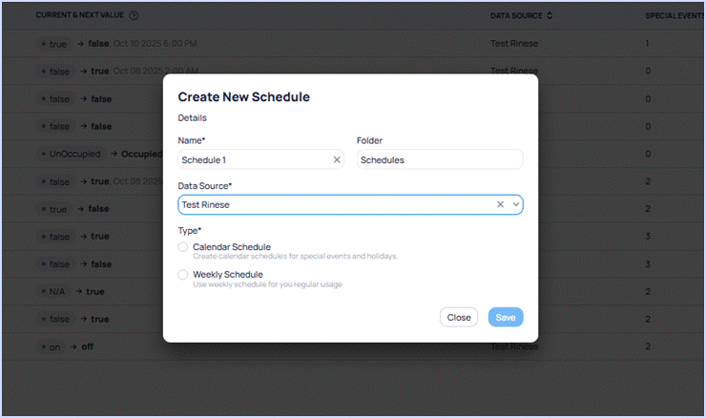Open the Test Rinese data source combo box
Viewport: 706px width, 418px height.
click(334, 204)
